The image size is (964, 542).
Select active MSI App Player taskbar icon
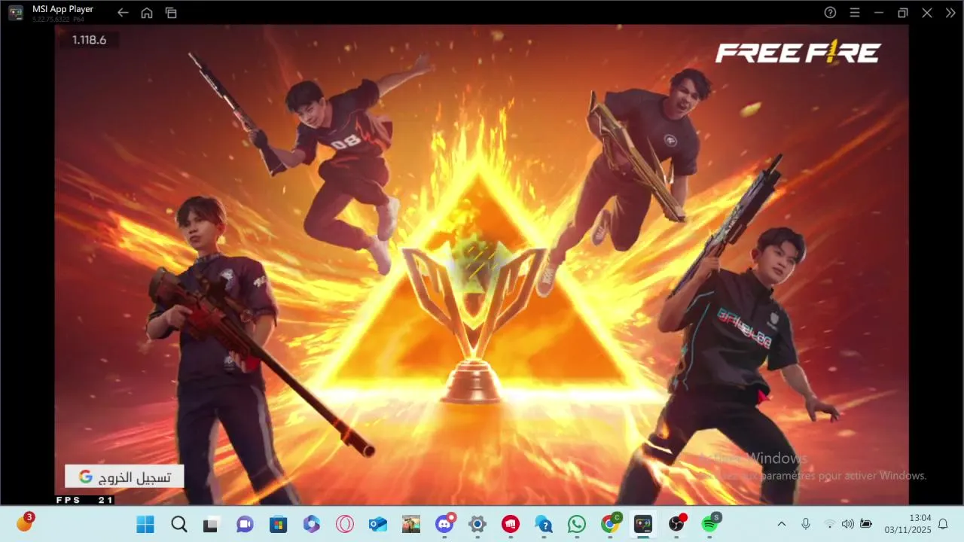643,524
